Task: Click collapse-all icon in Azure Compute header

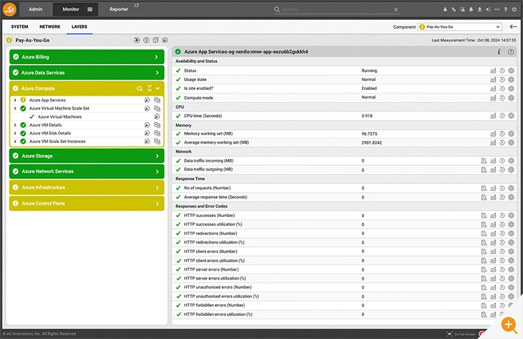Action: click(x=149, y=89)
